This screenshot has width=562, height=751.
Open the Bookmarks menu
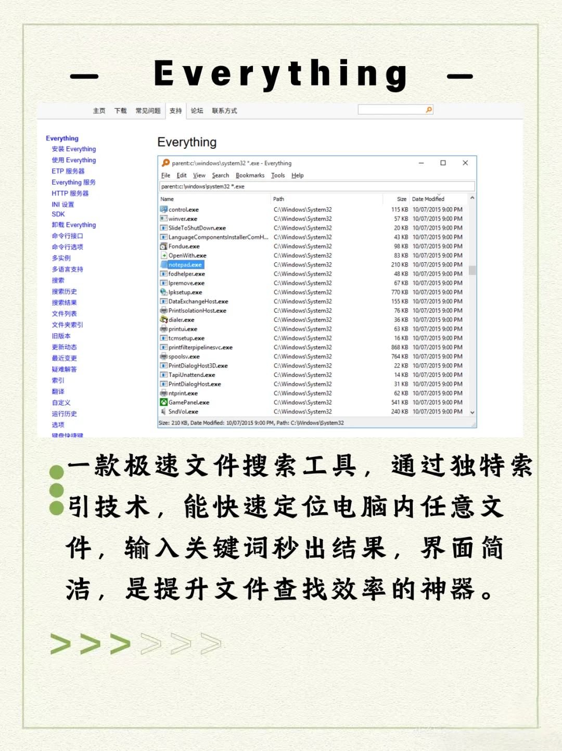(250, 175)
